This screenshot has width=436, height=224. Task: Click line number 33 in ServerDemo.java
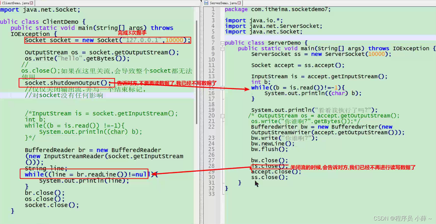tap(211, 194)
